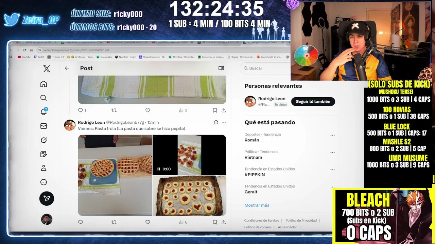
Task: Open the StreamElements bookmark
Action: tap(152, 57)
